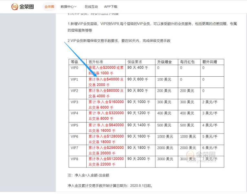This screenshot has height=194, width=247.
Task: Click the 90 天 800 手 cell
Action: point(140,93)
